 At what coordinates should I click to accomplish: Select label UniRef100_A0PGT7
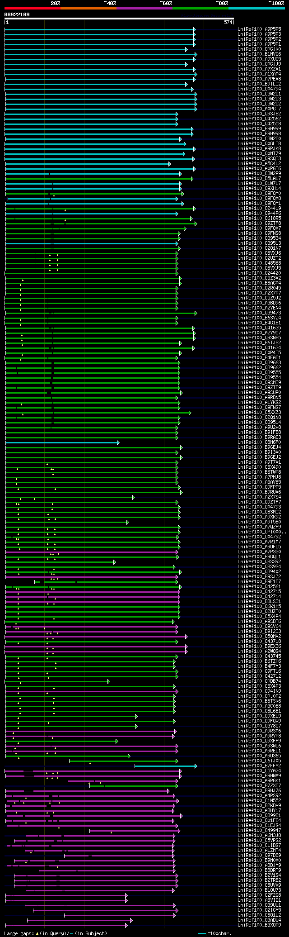click(x=259, y=109)
